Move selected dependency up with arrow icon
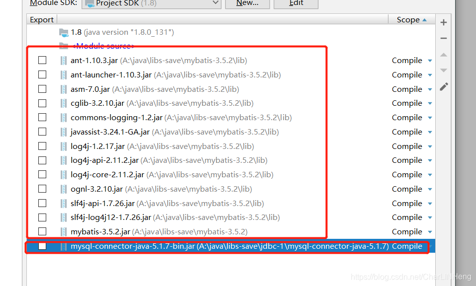 (x=444, y=55)
